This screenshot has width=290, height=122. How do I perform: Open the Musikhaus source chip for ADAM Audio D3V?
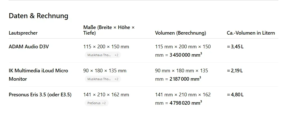pyautogui.click(x=102, y=55)
